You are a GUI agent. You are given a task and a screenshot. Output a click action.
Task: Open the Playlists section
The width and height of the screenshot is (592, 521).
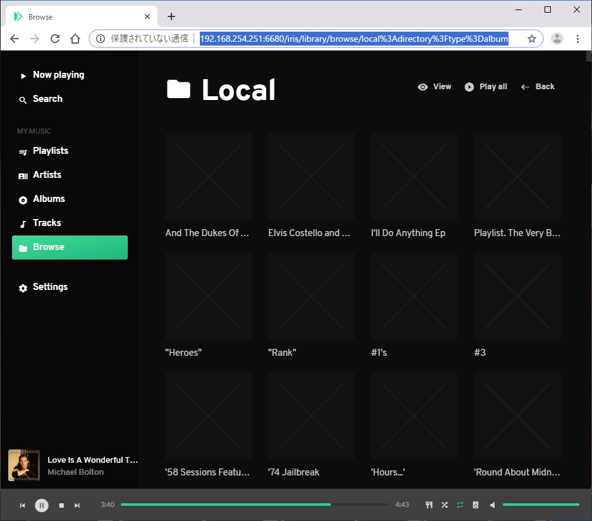(50, 151)
